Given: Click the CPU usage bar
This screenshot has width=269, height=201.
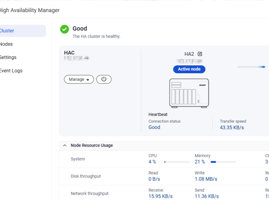Looking at the screenshot, I should (x=177, y=162).
